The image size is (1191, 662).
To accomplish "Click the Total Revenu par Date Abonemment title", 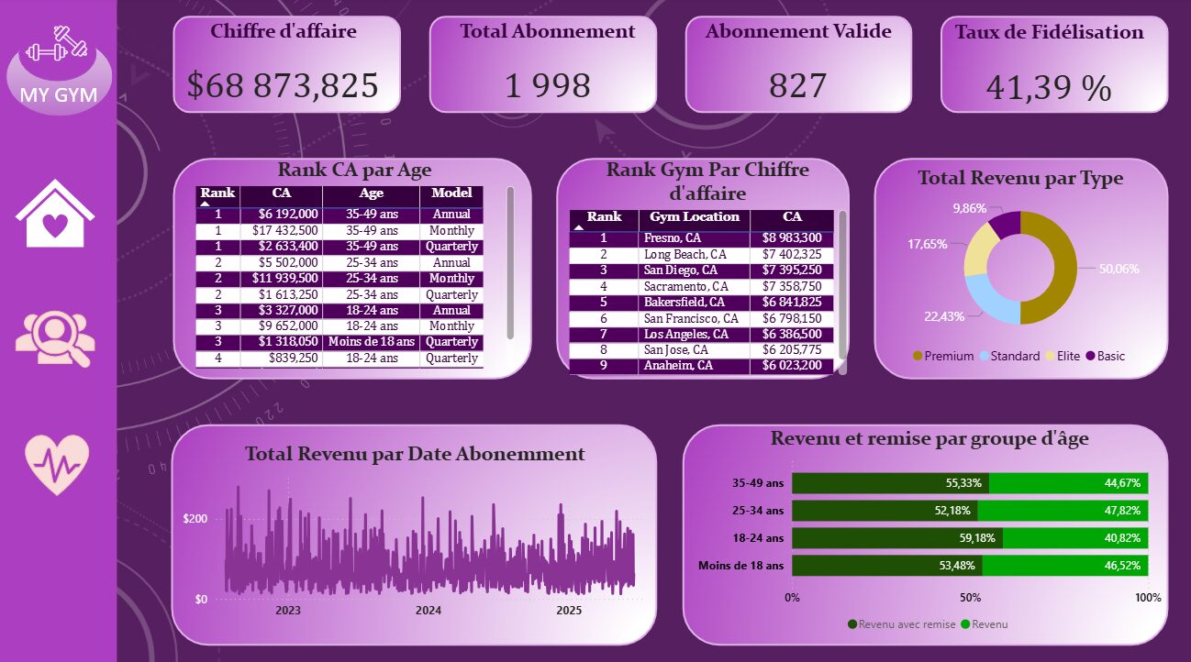I will click(415, 454).
